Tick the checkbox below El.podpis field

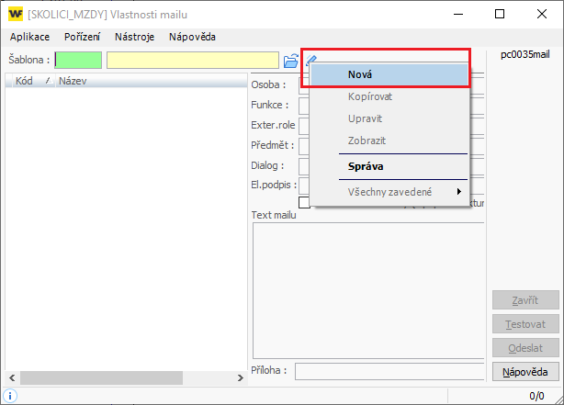point(304,203)
